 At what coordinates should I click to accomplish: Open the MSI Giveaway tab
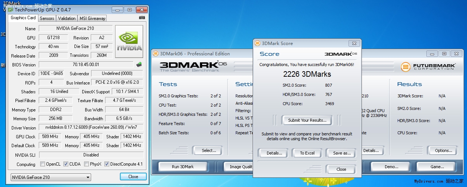[x=93, y=18]
